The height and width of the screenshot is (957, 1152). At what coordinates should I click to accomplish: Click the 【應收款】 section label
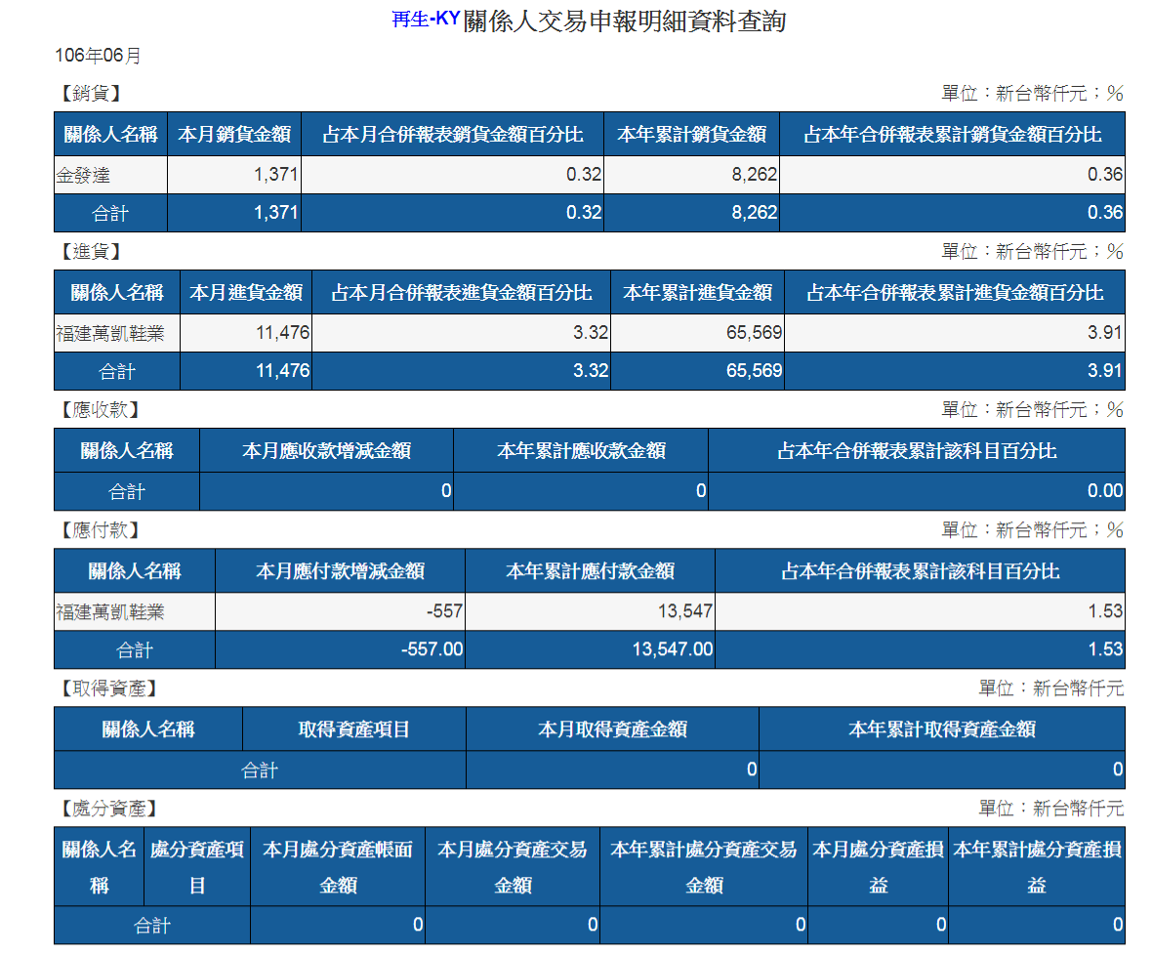coord(101,409)
